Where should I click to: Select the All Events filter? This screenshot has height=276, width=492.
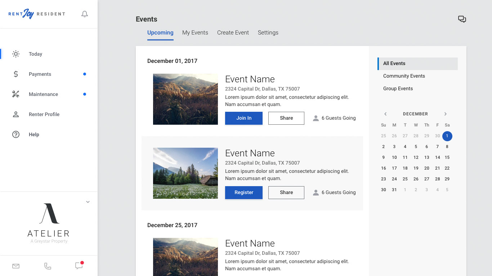coord(417,64)
